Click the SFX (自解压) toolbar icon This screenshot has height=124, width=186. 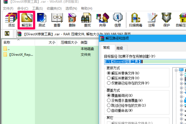(x=181, y=20)
